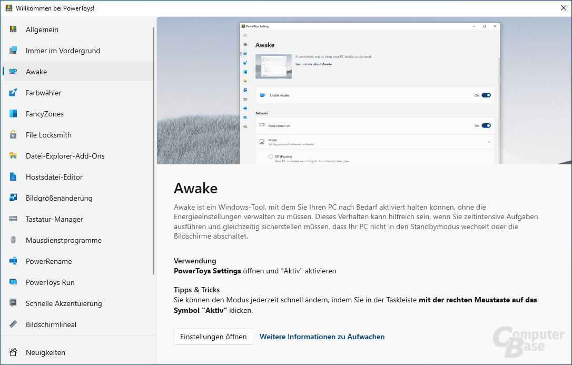Click the Awake coffee cup icon
Screen dimensions: 572x365
13,72
